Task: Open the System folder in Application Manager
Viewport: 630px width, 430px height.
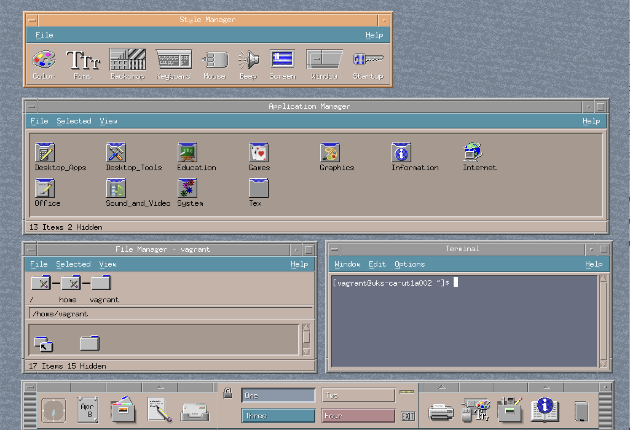Action: point(188,188)
